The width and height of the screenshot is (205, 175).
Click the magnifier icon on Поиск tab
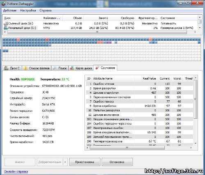[x=55, y=68]
